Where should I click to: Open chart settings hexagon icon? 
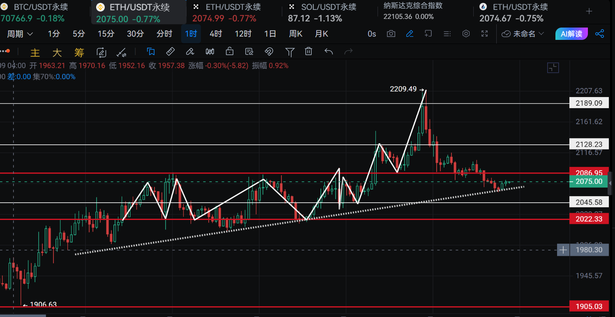(466, 34)
